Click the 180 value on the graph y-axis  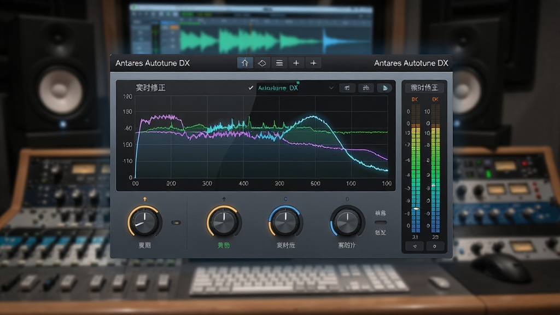pyautogui.click(x=127, y=112)
